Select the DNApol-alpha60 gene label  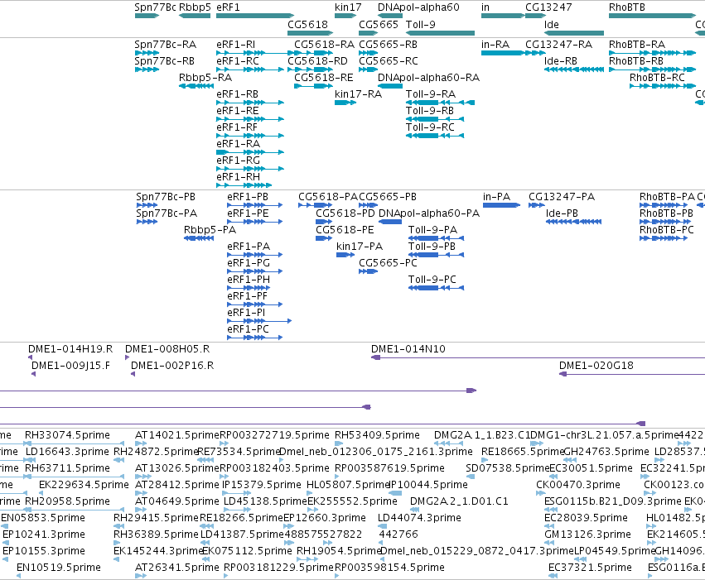(x=418, y=7)
